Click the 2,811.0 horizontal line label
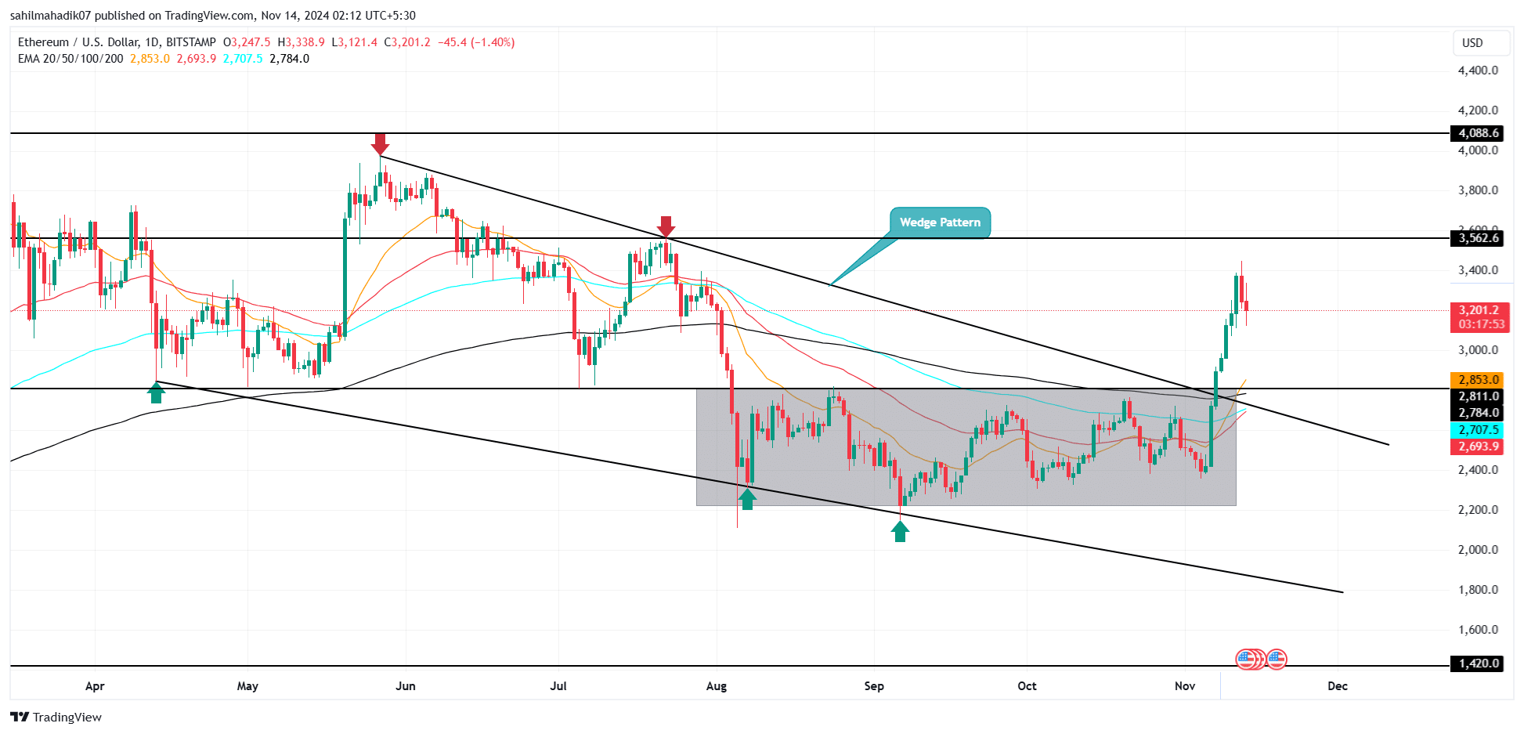The height and width of the screenshot is (734, 1524). pos(1478,396)
